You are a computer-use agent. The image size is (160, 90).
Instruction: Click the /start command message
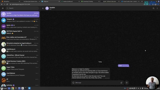pyautogui.click(x=123, y=65)
